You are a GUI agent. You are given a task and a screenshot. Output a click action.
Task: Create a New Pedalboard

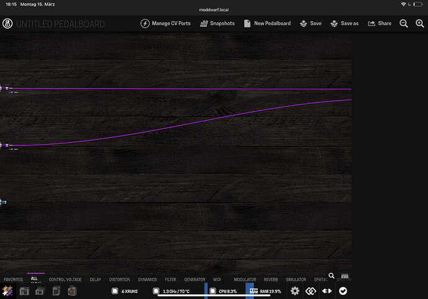click(x=267, y=24)
